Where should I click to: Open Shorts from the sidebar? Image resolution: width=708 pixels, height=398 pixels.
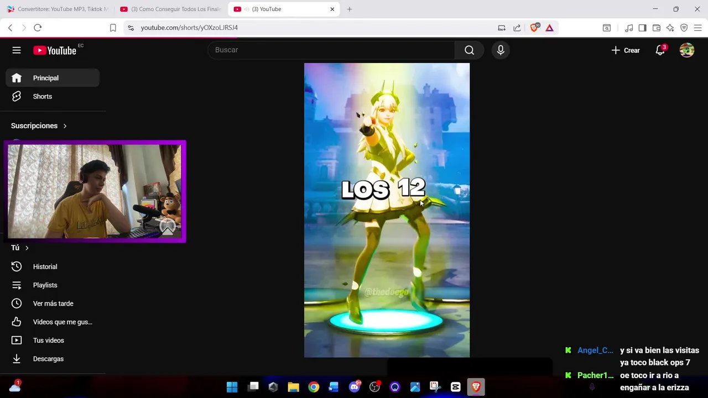point(53,96)
